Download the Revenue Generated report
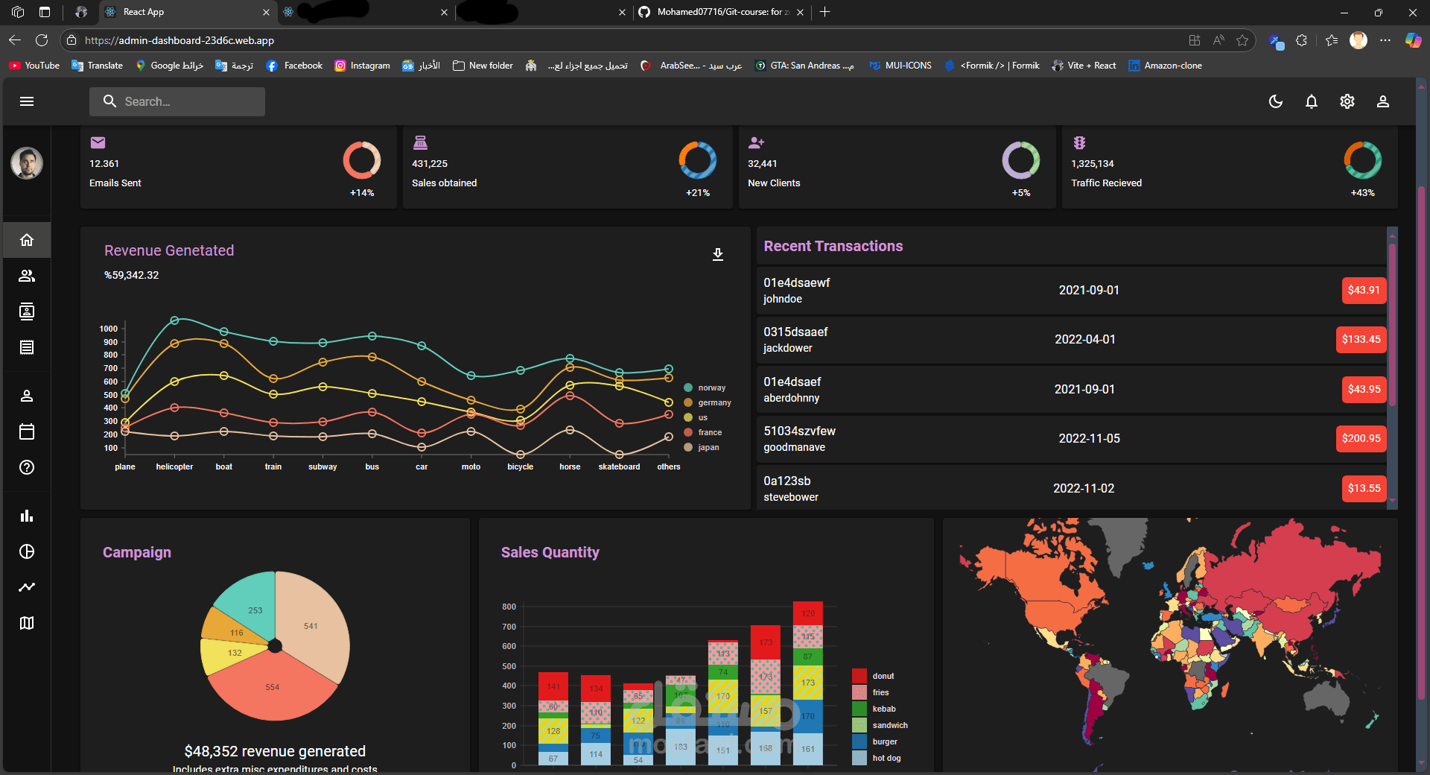 pos(718,254)
